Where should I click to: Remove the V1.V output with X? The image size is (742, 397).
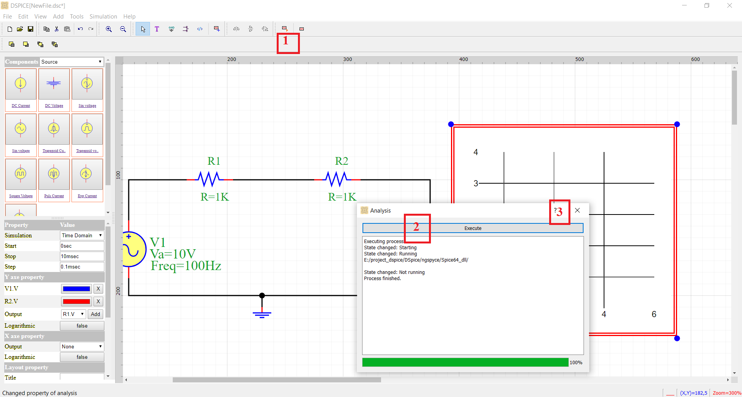98,289
